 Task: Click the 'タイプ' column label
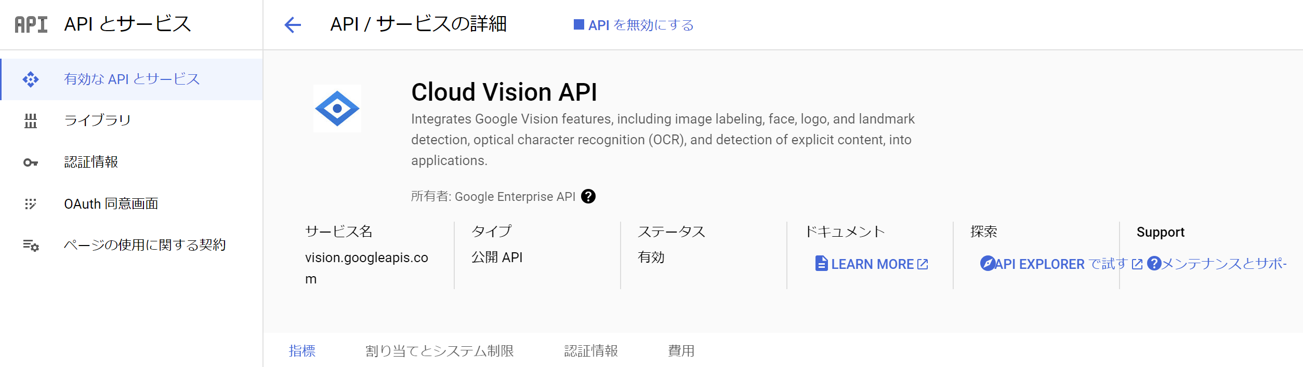492,232
